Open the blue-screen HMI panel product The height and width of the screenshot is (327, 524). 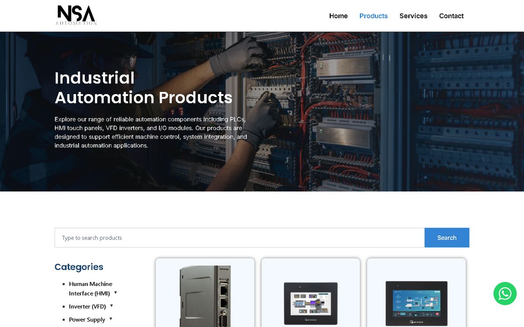point(417,293)
